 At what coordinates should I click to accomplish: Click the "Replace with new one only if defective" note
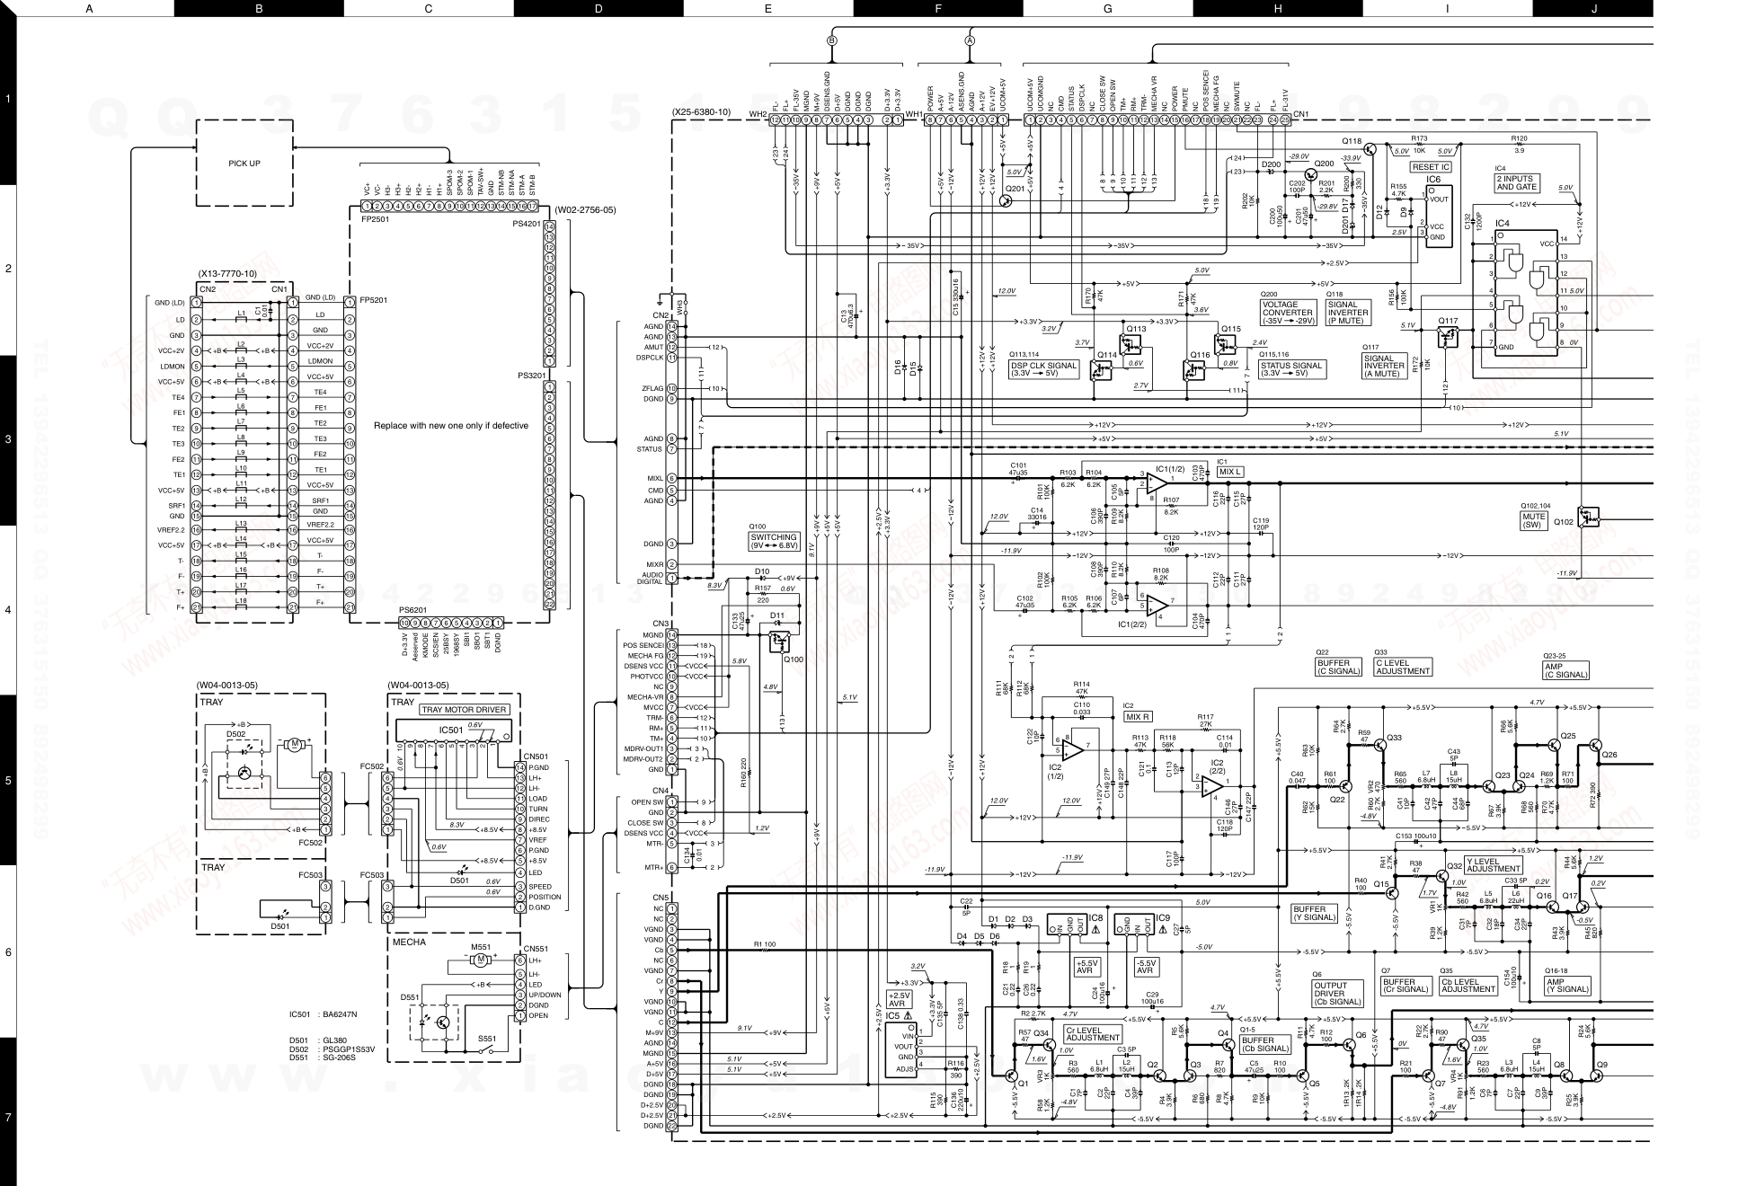pos(451,426)
